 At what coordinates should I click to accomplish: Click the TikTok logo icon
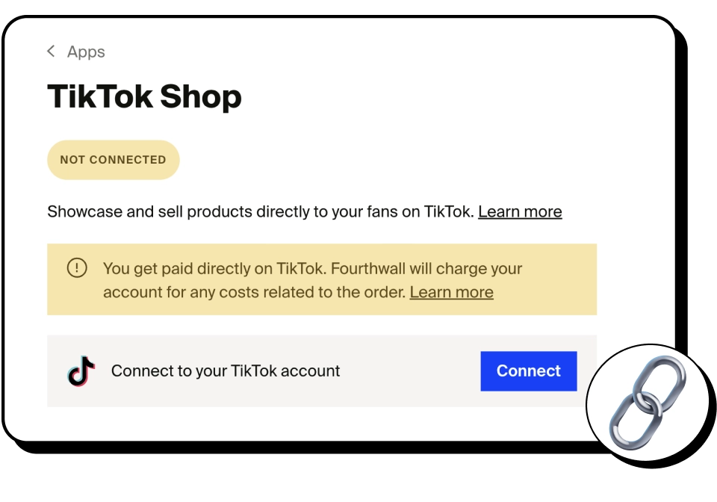tap(81, 371)
